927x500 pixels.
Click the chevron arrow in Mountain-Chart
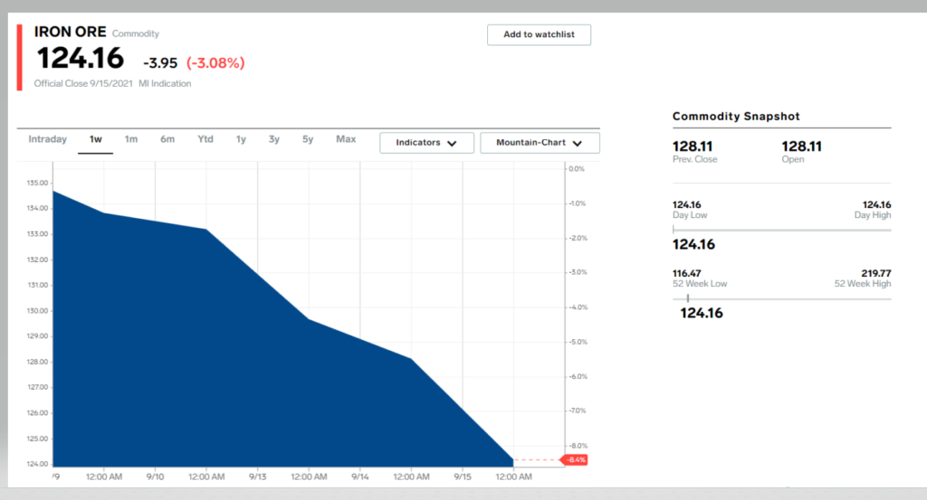577,143
